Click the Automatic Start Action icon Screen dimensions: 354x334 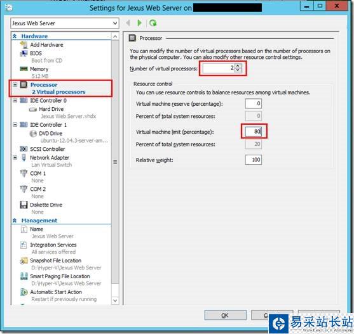24,292
